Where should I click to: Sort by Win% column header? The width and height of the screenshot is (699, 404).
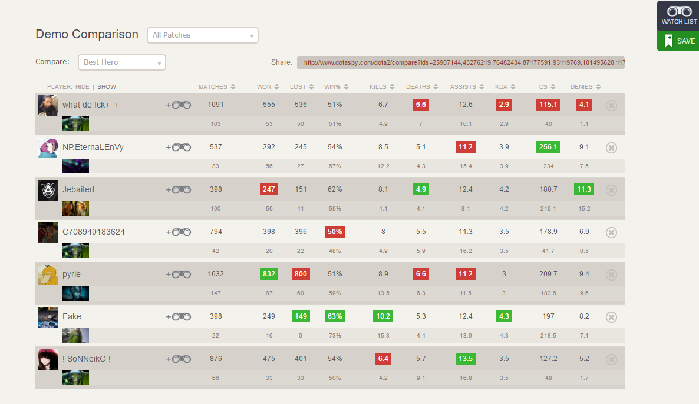[x=335, y=87]
